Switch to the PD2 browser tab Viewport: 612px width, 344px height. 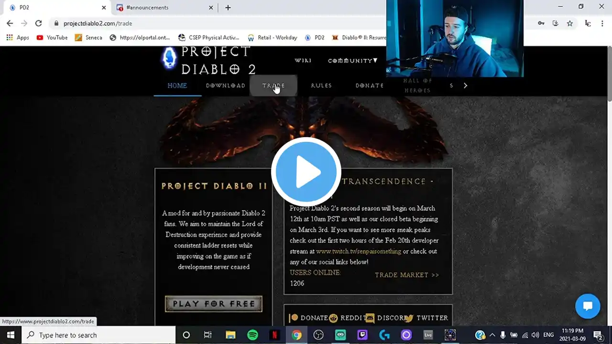[56, 8]
